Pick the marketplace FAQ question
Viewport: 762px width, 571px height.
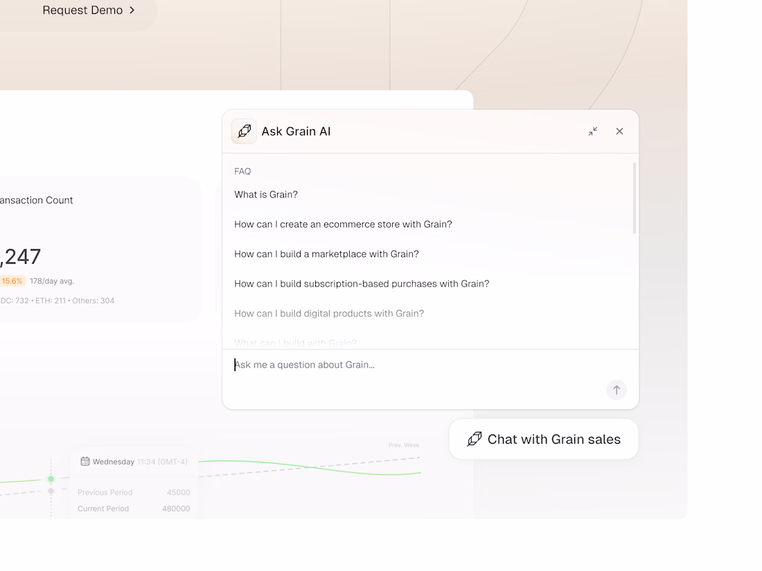[326, 254]
